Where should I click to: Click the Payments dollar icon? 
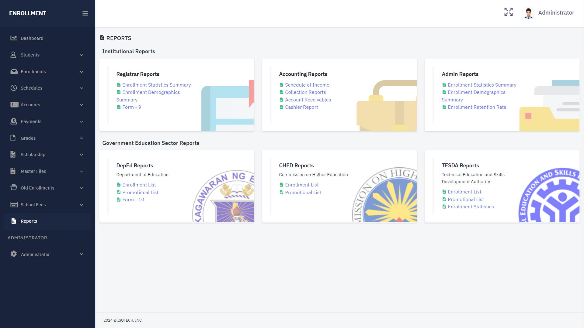tap(14, 121)
